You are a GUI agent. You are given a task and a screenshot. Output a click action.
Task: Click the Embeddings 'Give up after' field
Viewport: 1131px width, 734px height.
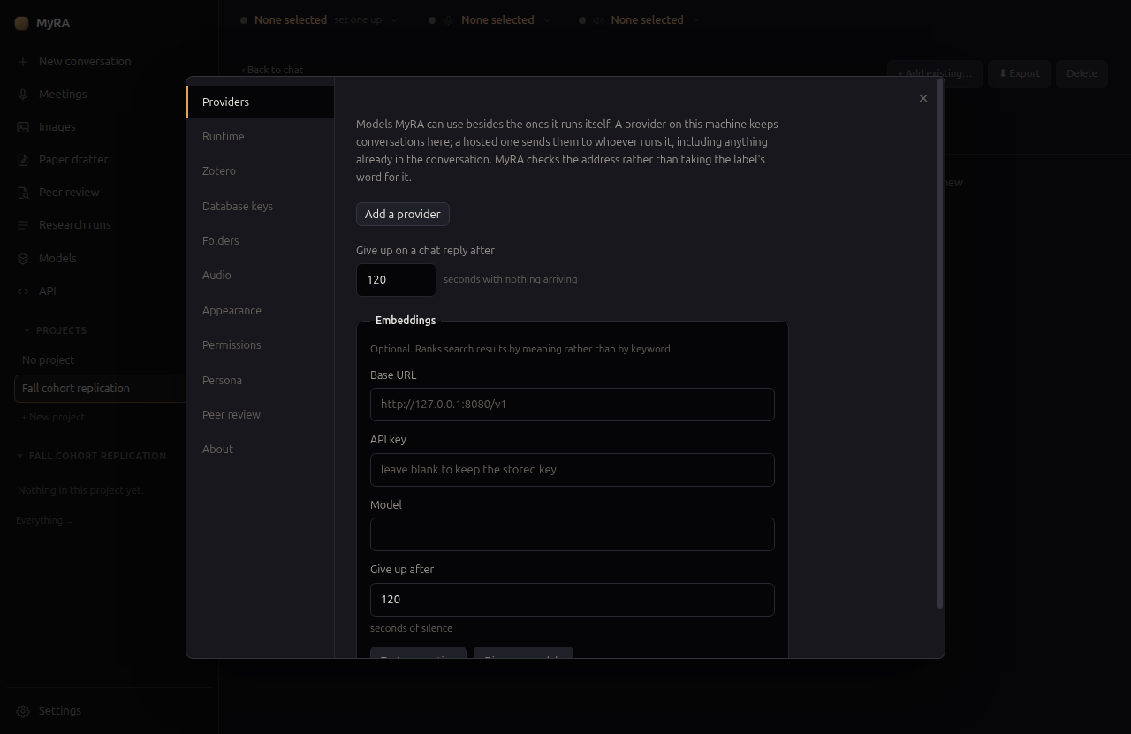point(573,600)
